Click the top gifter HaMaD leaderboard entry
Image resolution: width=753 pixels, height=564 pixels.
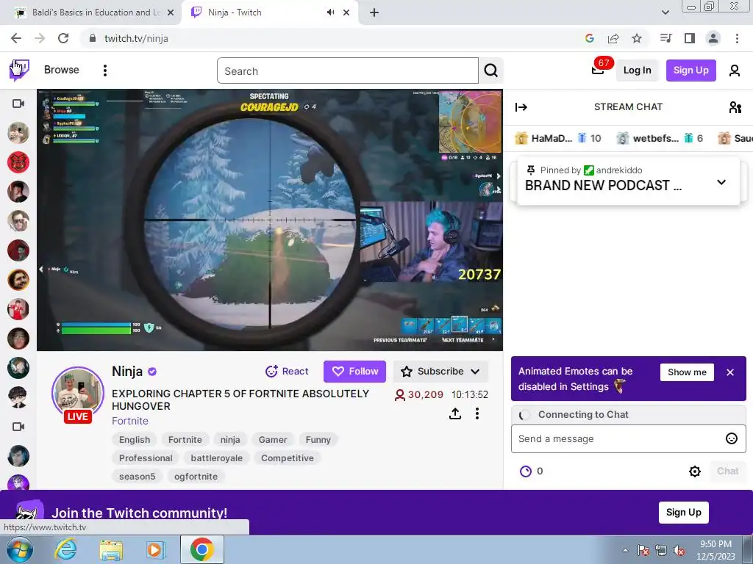tap(557, 138)
